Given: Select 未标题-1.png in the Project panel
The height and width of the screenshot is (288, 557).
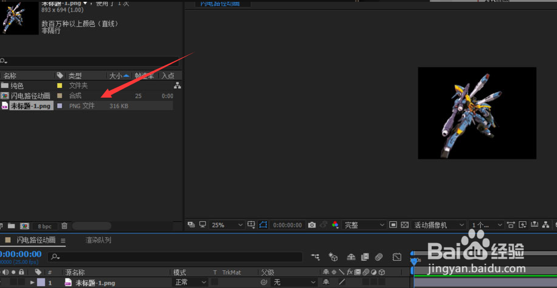Looking at the screenshot, I should click(31, 105).
